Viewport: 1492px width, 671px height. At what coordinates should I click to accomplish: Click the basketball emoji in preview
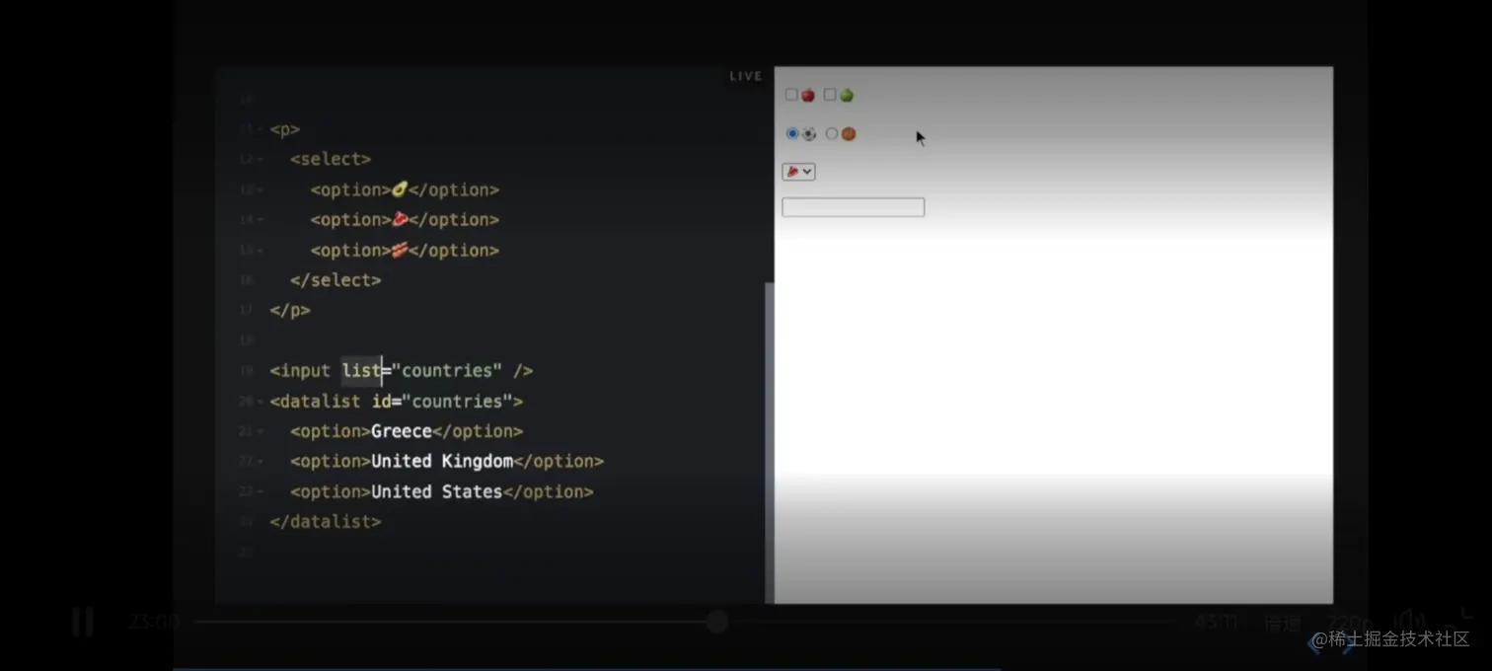click(x=849, y=134)
